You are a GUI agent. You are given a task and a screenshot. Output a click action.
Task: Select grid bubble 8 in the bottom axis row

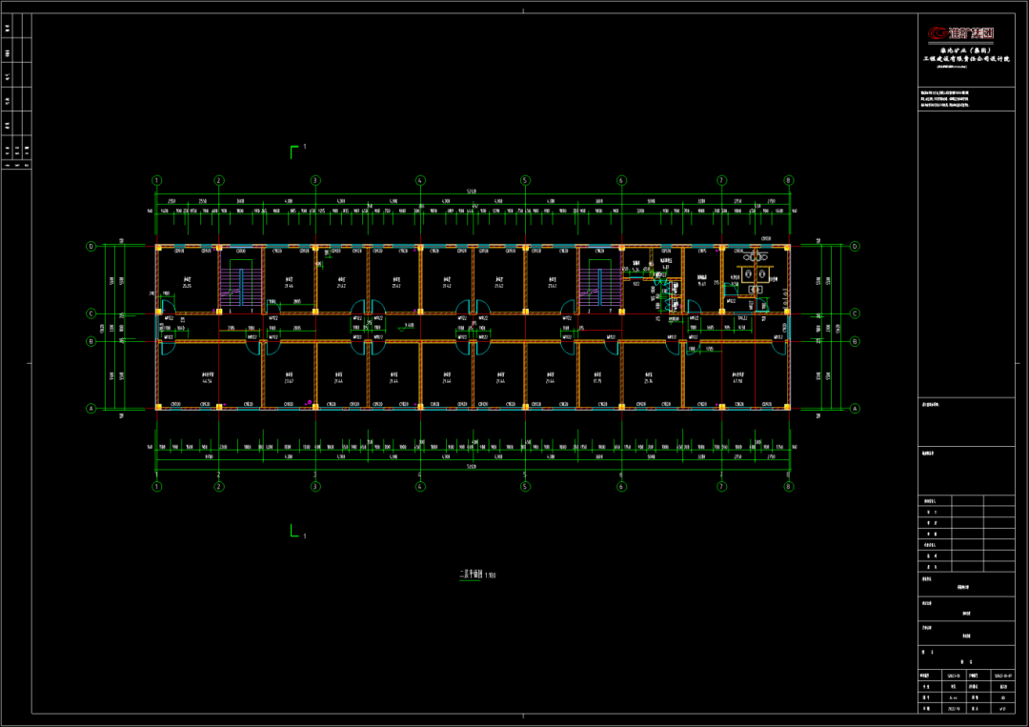click(788, 487)
